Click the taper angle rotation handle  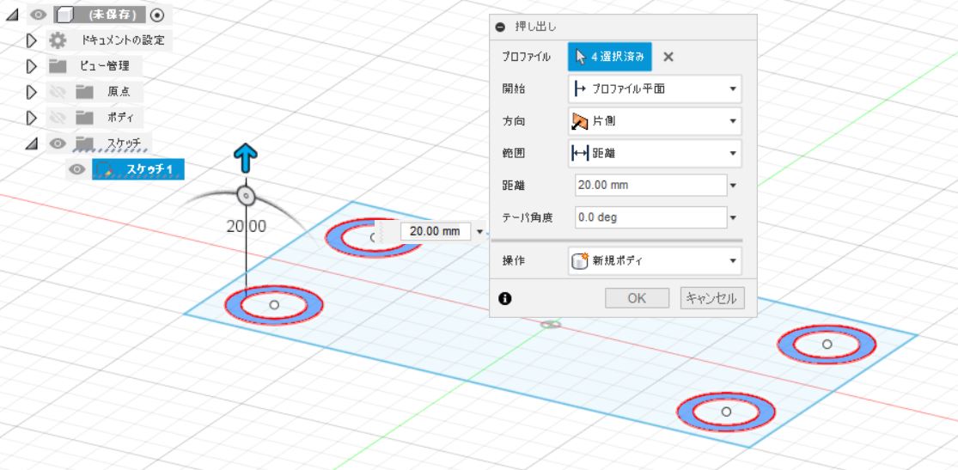[x=246, y=196]
